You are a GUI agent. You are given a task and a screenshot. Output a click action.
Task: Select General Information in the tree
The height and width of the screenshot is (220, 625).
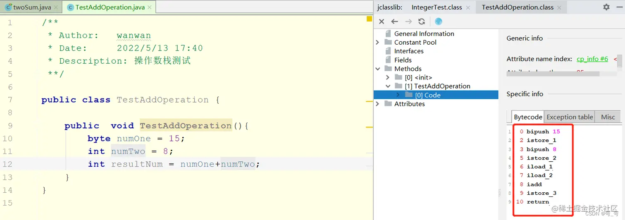click(x=424, y=33)
